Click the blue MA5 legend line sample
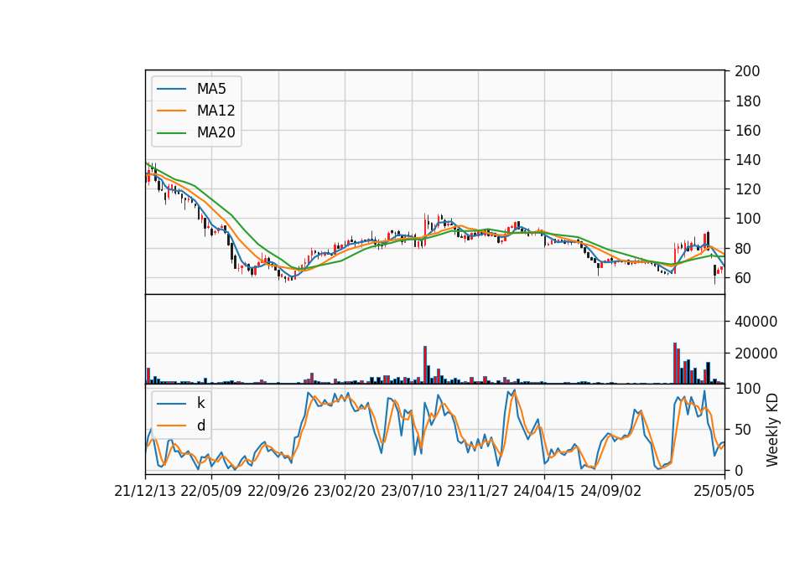The height and width of the screenshot is (578, 805). click(171, 89)
